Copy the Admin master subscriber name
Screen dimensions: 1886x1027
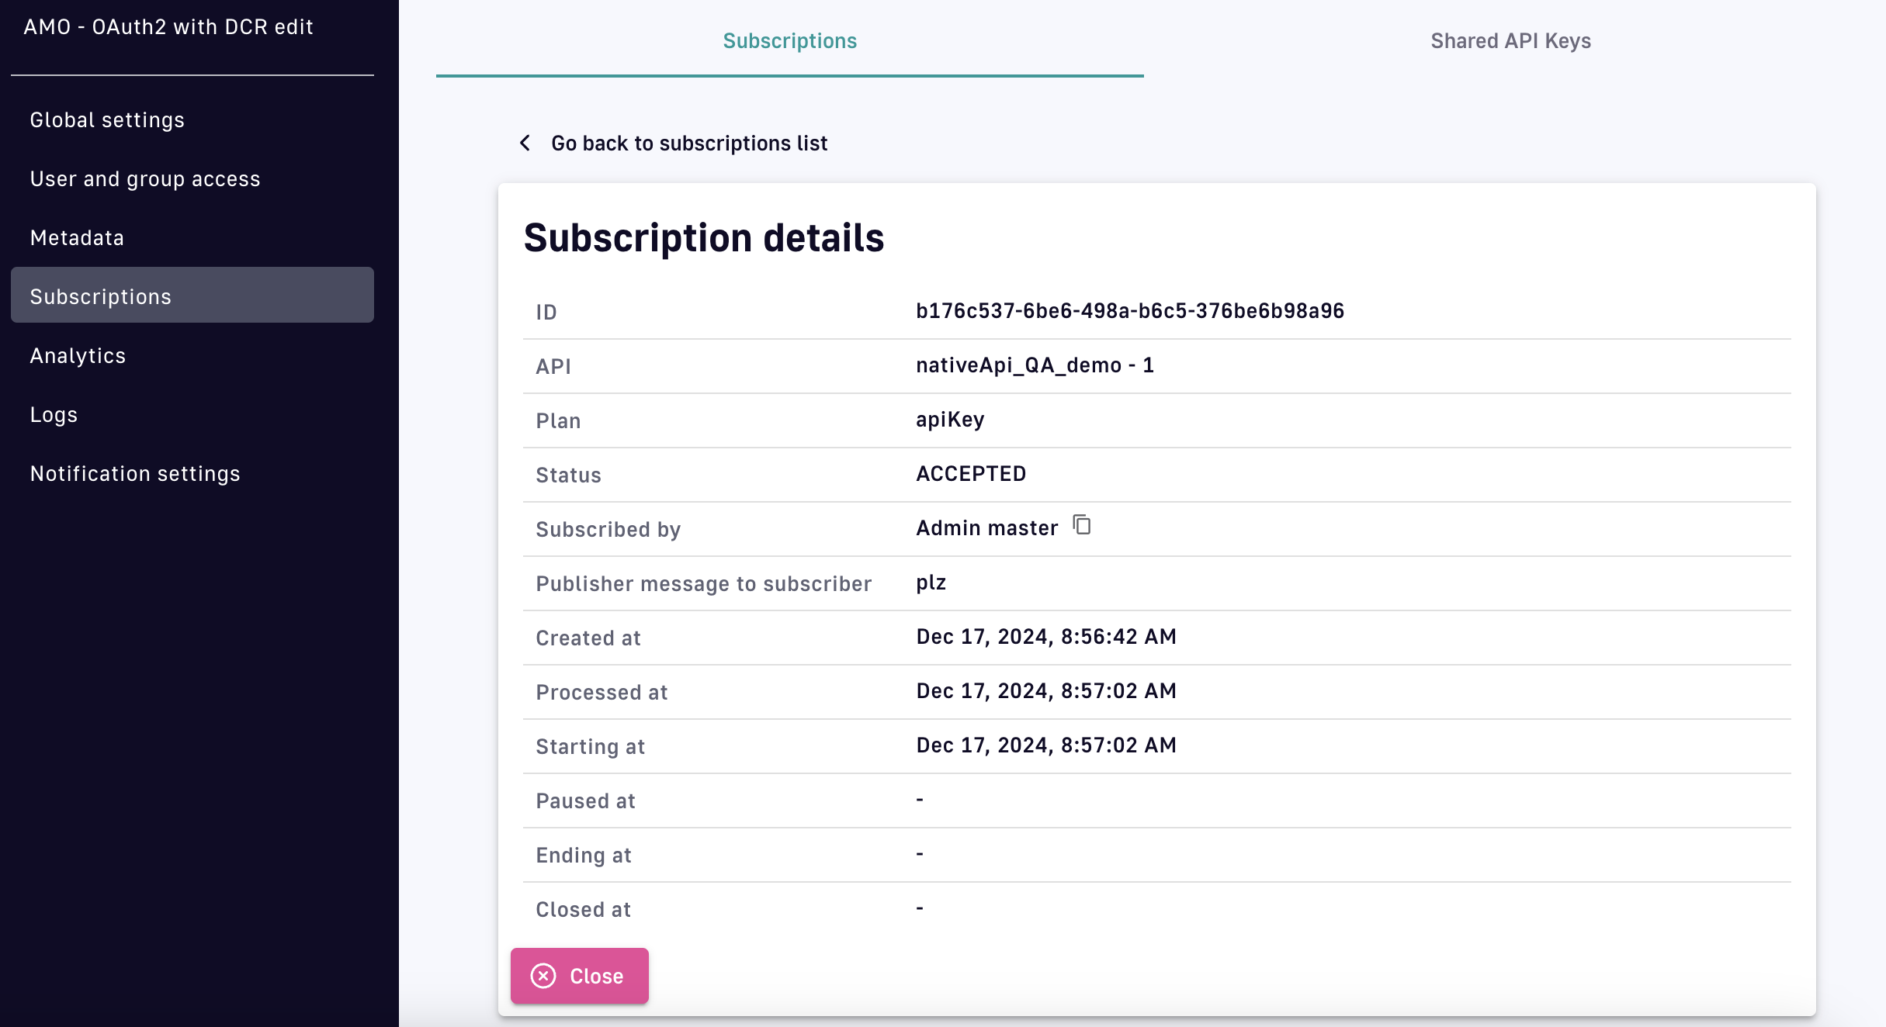(x=1082, y=526)
